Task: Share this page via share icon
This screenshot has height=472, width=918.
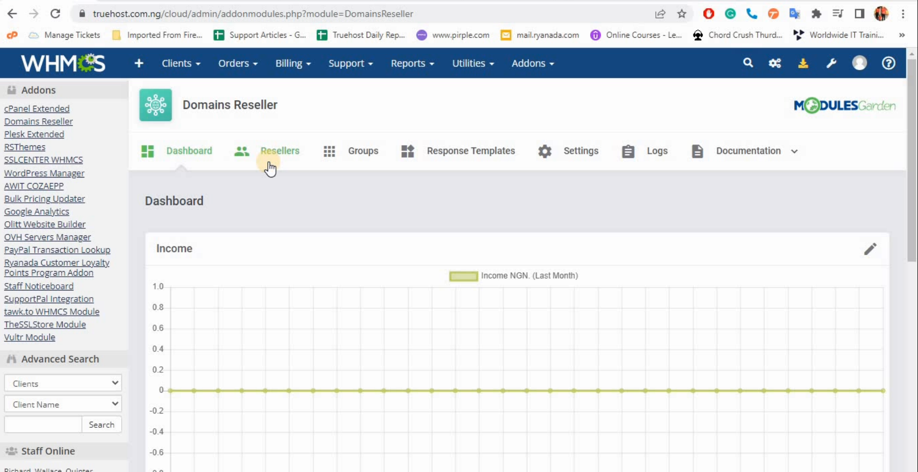Action: 660,14
